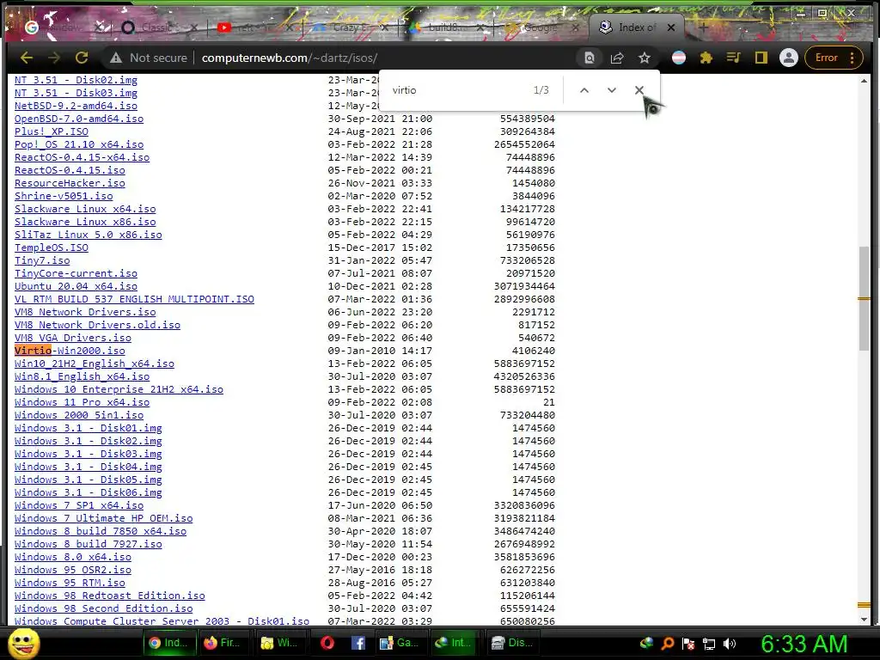Click Windows 95 OSR2.iso link

pos(73,571)
